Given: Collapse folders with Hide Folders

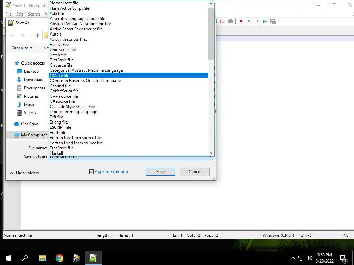Looking at the screenshot, I should click(25, 173).
